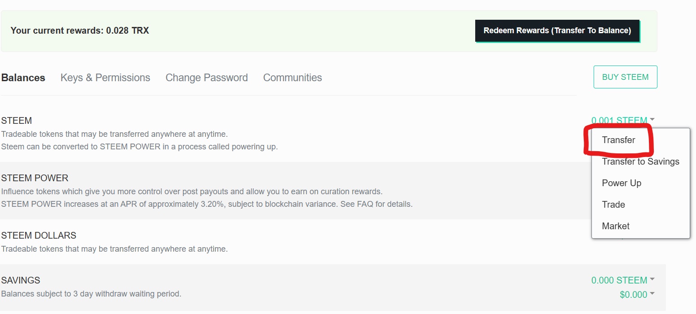The image size is (696, 314).
Task: Click the BUY STEEM button
Action: (625, 77)
